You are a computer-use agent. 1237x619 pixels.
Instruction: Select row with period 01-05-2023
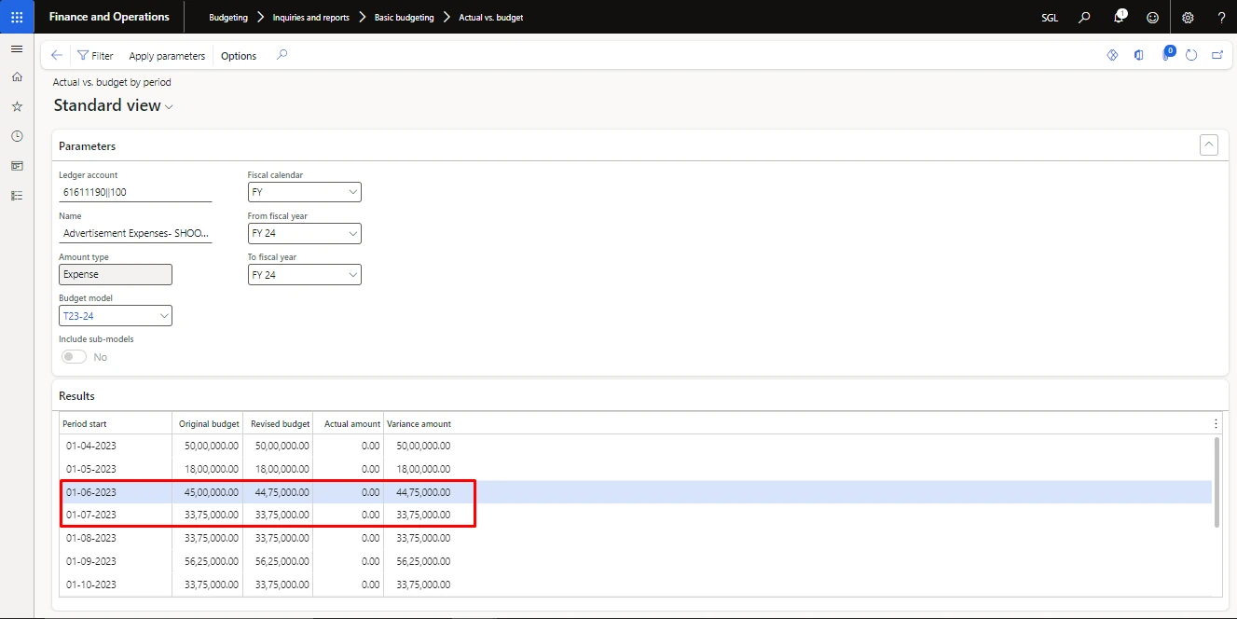636,469
